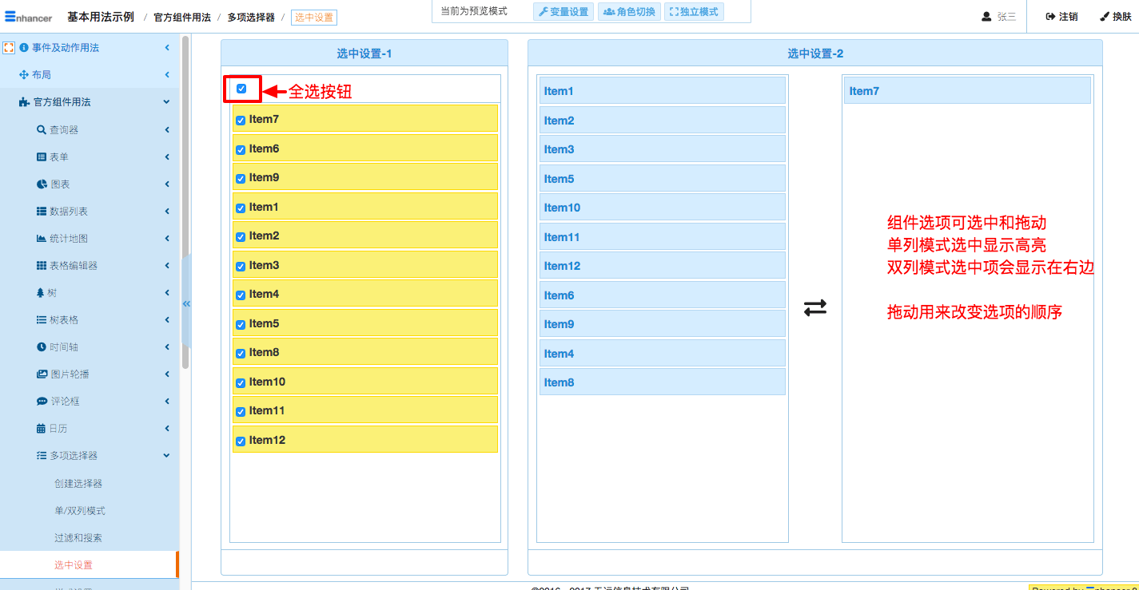Uncheck the Item7 checkbox in left list

[241, 121]
